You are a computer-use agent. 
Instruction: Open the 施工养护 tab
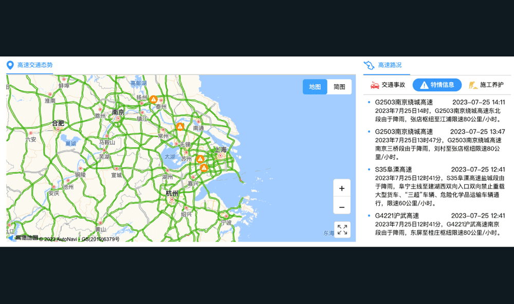point(486,85)
